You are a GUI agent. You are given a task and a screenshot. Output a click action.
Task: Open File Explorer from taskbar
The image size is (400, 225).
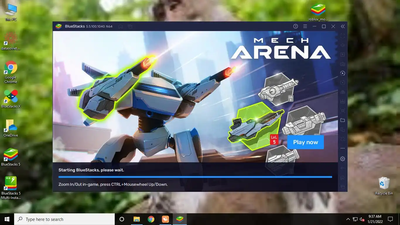coord(136,219)
